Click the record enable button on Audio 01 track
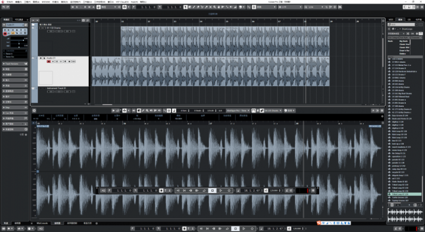The height and width of the screenshot is (232, 425). coord(49,62)
